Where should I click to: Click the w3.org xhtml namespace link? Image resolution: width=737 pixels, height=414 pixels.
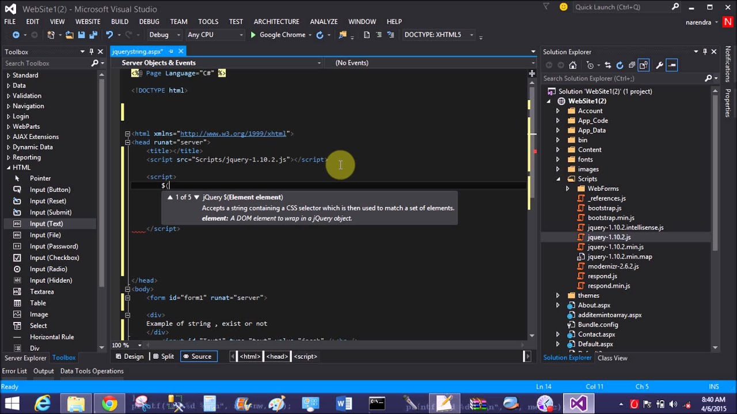click(233, 133)
